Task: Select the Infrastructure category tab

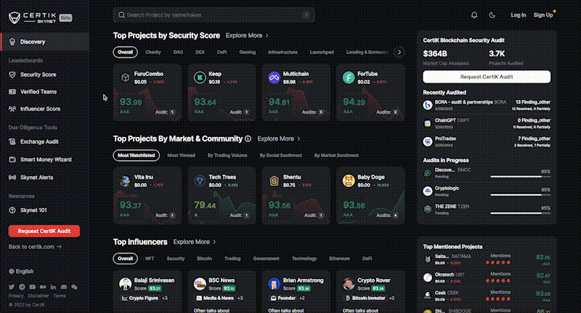Action: click(283, 52)
